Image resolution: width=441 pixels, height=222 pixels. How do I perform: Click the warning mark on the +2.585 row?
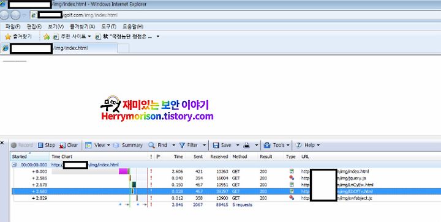click(151, 178)
